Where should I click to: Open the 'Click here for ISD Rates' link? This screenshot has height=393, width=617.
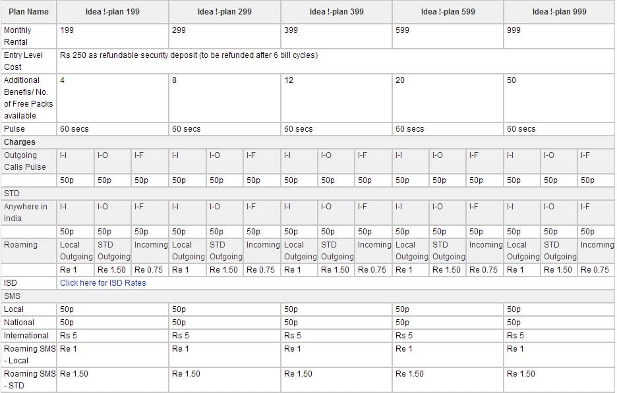tap(103, 283)
